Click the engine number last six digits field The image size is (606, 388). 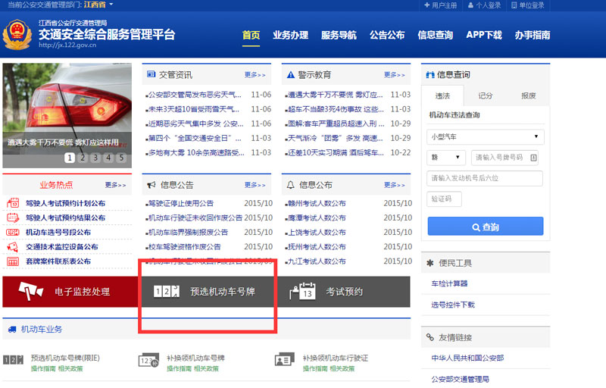point(485,178)
